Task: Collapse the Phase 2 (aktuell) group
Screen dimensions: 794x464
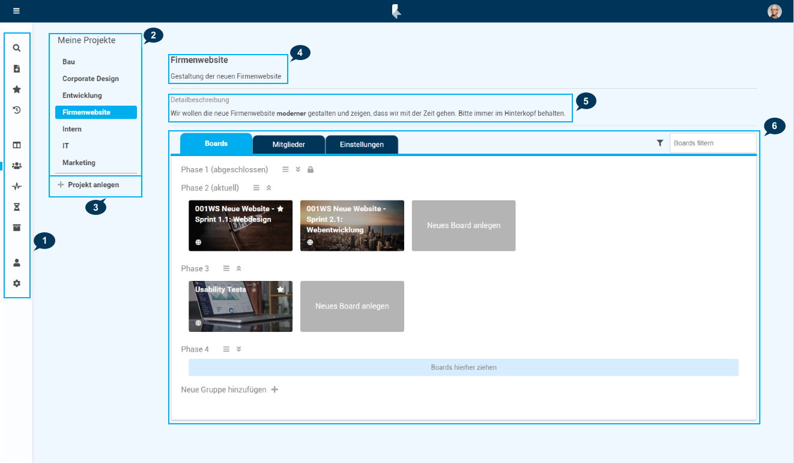Action: (268, 188)
